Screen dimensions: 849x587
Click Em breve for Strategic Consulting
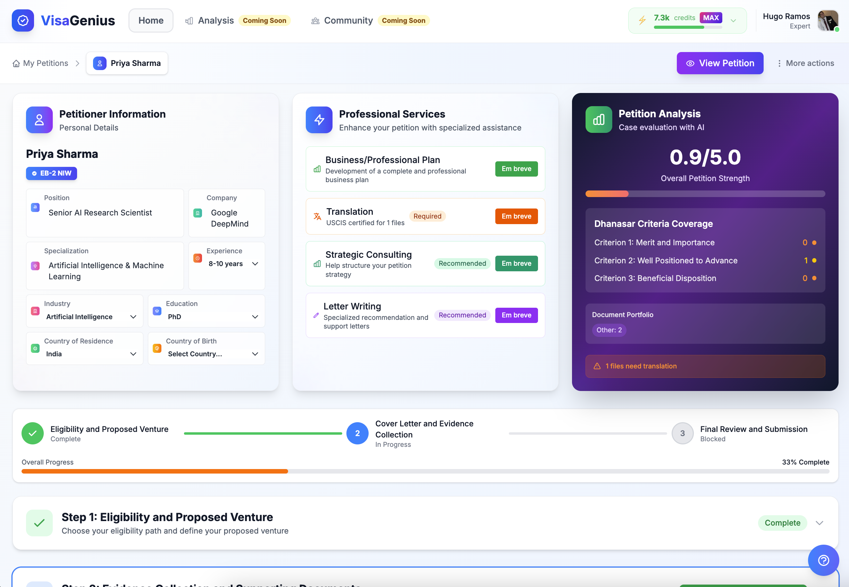coord(516,263)
